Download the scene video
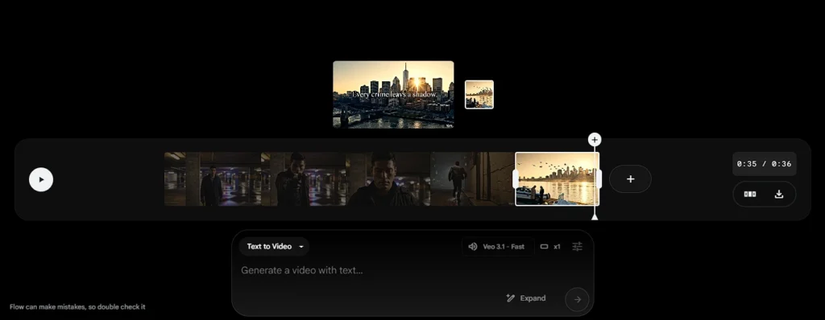Image resolution: width=825 pixels, height=320 pixels. pyautogui.click(x=779, y=194)
